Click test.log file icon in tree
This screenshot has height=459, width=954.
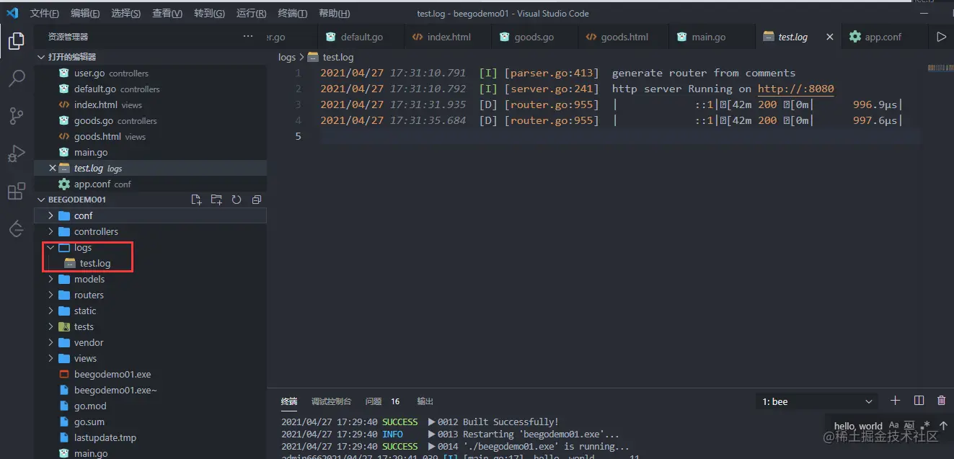[x=70, y=263]
